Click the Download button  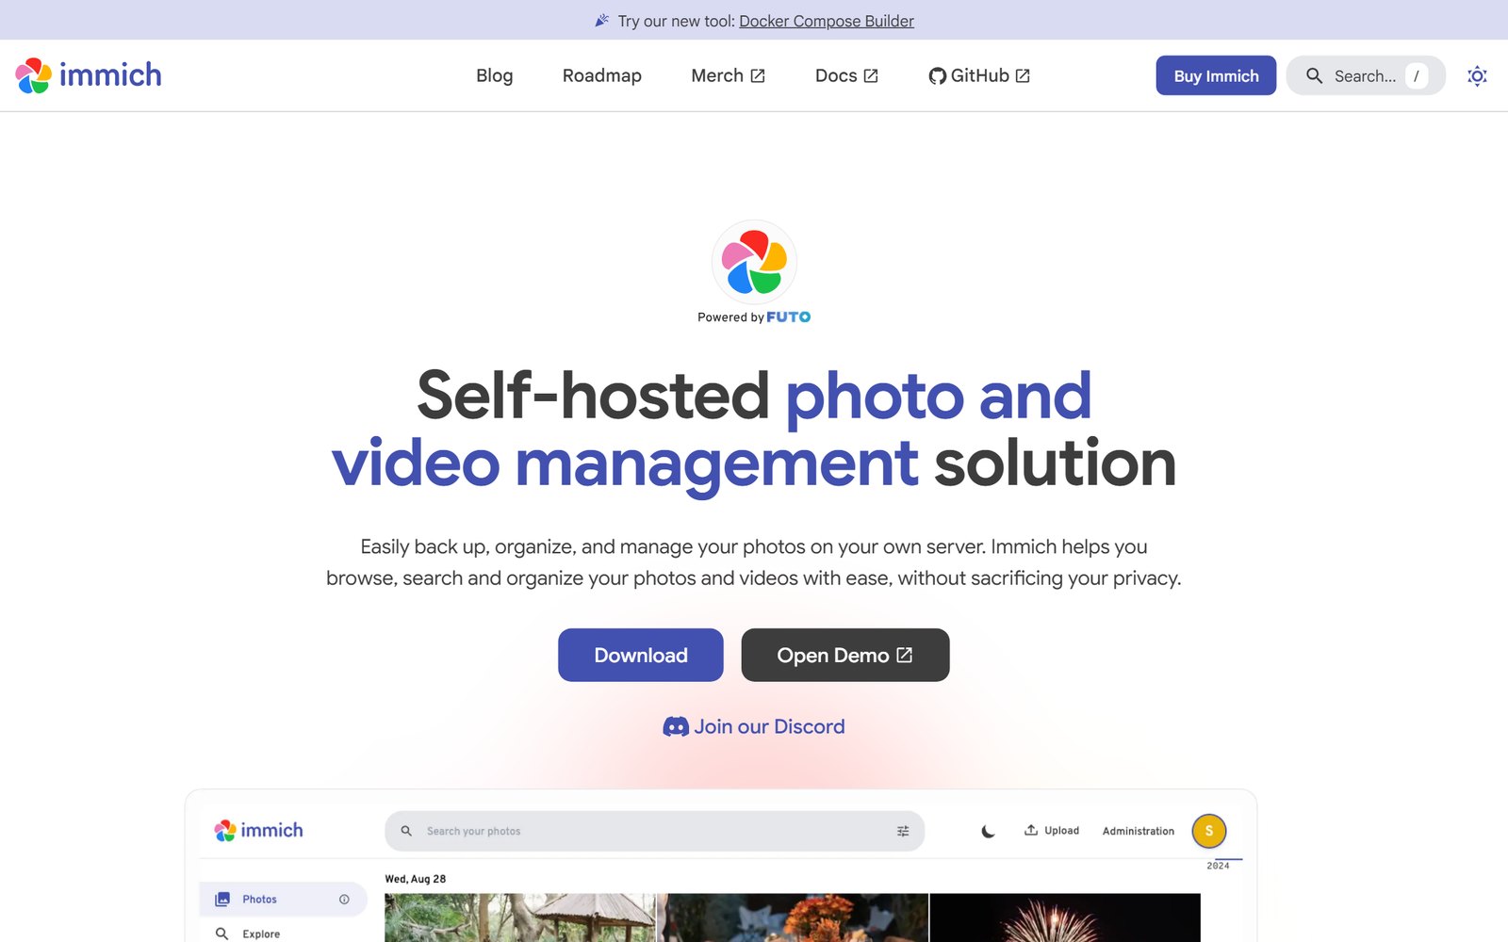641,655
